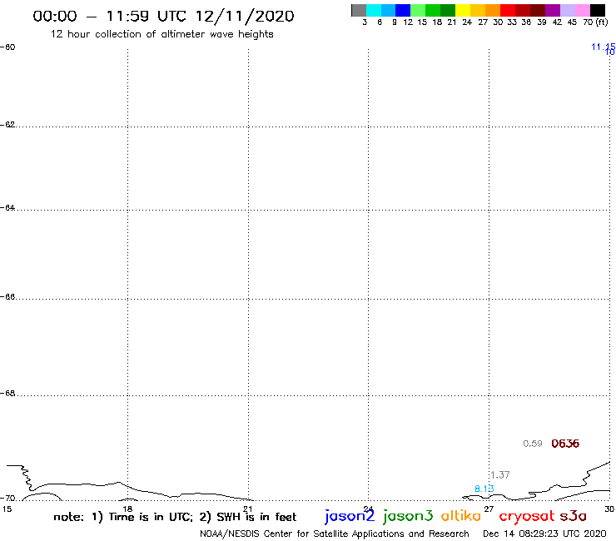This screenshot has height=541, width=616.
Task: Click the '-68' latitude axis label
Action: pos(7,394)
